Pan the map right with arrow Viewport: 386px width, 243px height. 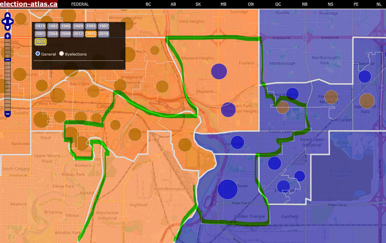(11, 22)
